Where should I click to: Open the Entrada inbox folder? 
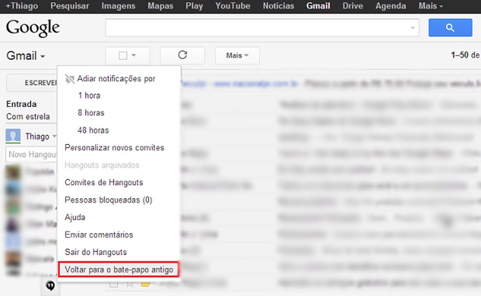[x=21, y=104]
